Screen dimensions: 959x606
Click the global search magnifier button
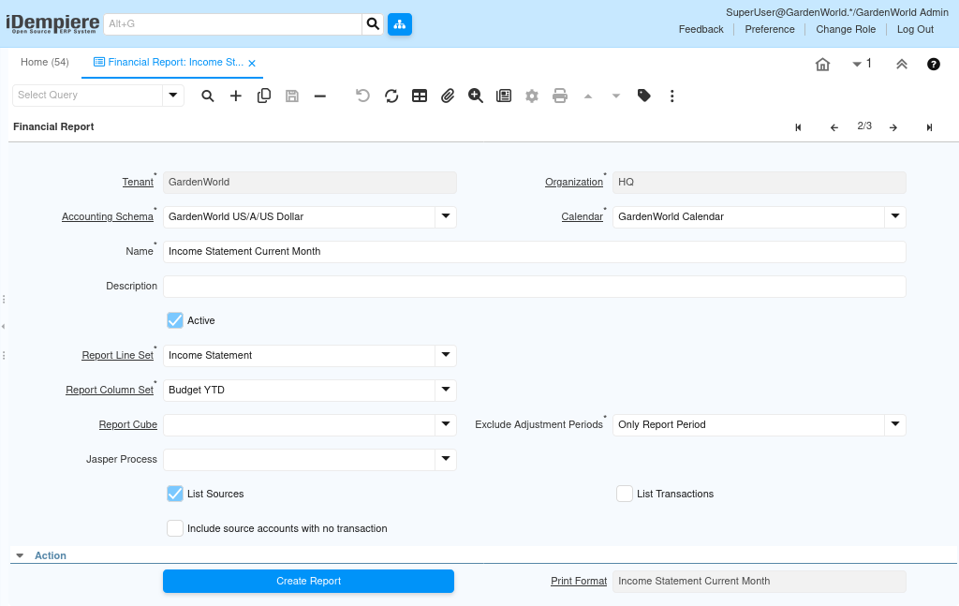(x=373, y=23)
